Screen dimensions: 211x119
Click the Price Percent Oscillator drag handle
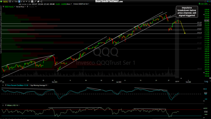tap(6, 85)
